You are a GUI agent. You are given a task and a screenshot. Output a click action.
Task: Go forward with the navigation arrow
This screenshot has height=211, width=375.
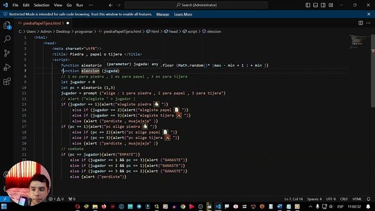(x=118, y=5)
